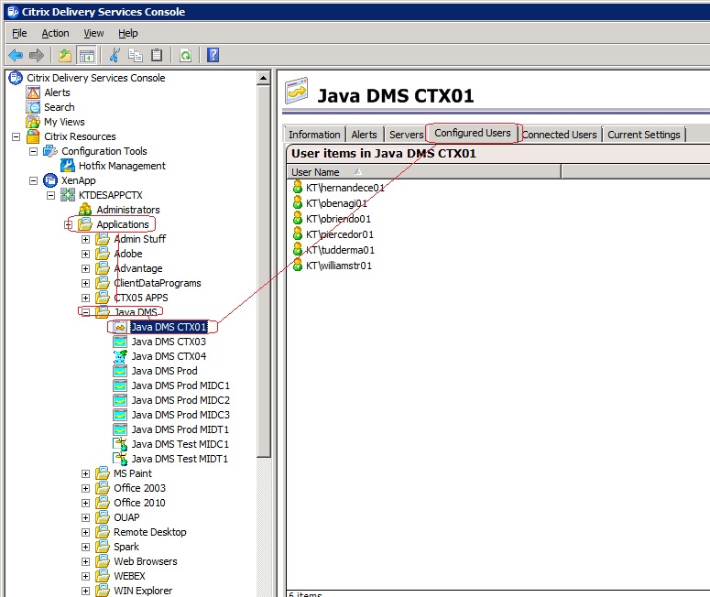Click the Help question mark icon

(x=213, y=56)
